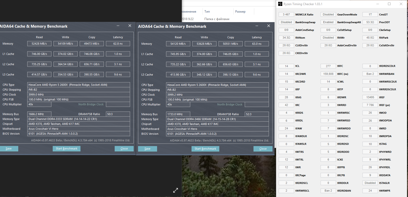The image size is (408, 197).
Task: Click the CPU Clock field showing 3999.2 MHz
Action: coord(217,95)
